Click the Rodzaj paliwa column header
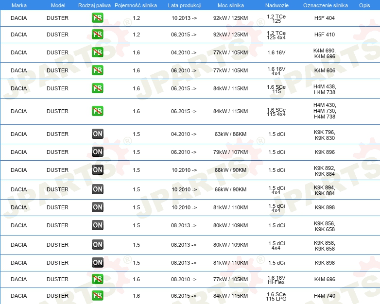The height and width of the screenshot is (304, 380). click(94, 5)
